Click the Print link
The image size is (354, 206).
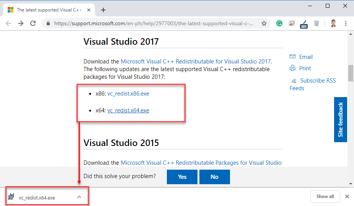[x=305, y=68]
